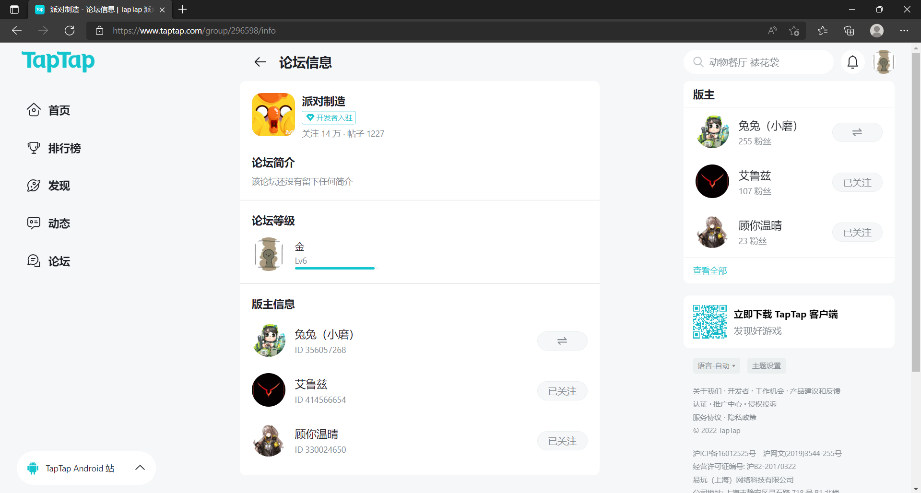Open 兔兔（小磨）avatar in 版主 sidebar

(x=712, y=132)
